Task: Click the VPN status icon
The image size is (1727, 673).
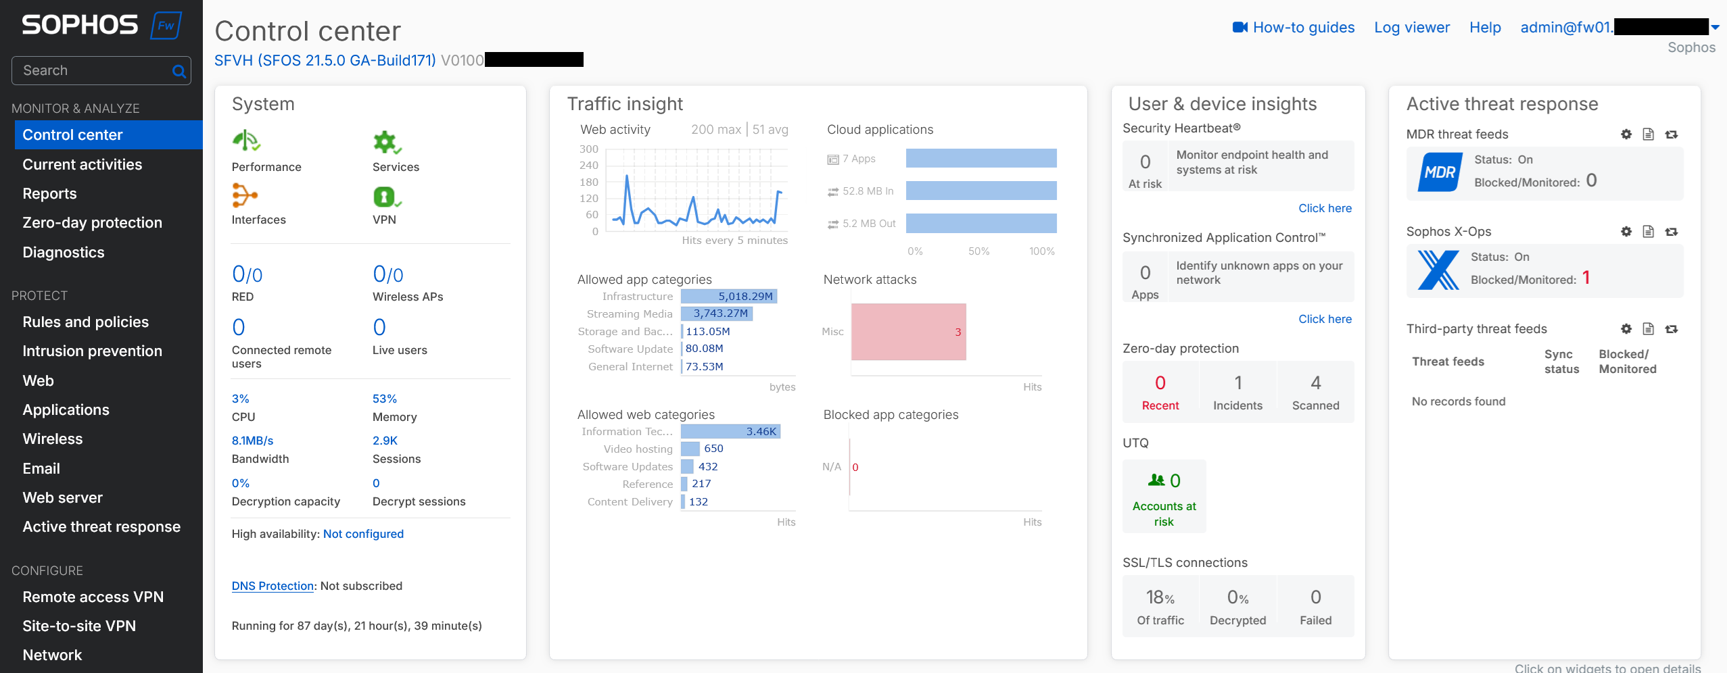Action: [385, 197]
